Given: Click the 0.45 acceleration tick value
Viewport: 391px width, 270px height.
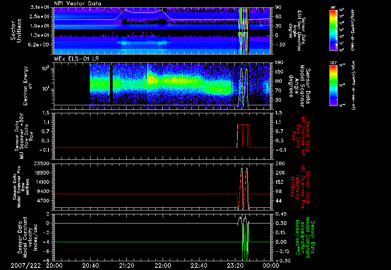Looking at the screenshot, I should [x=281, y=214].
